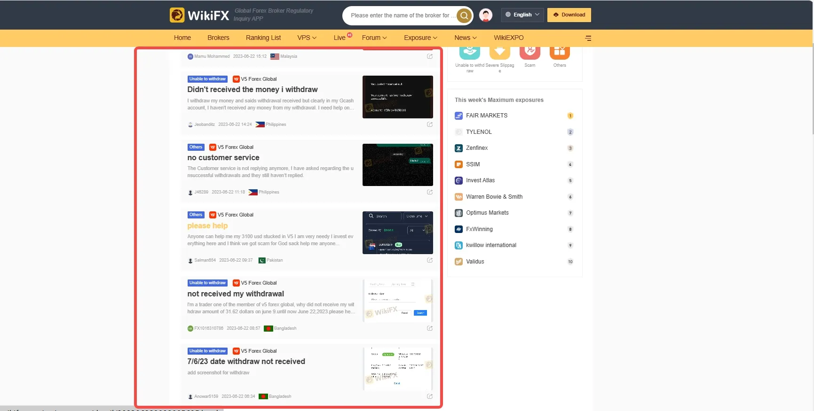814x411 pixels.
Task: Open 'Didn't received the money i withdraw' post title
Action: 253,90
